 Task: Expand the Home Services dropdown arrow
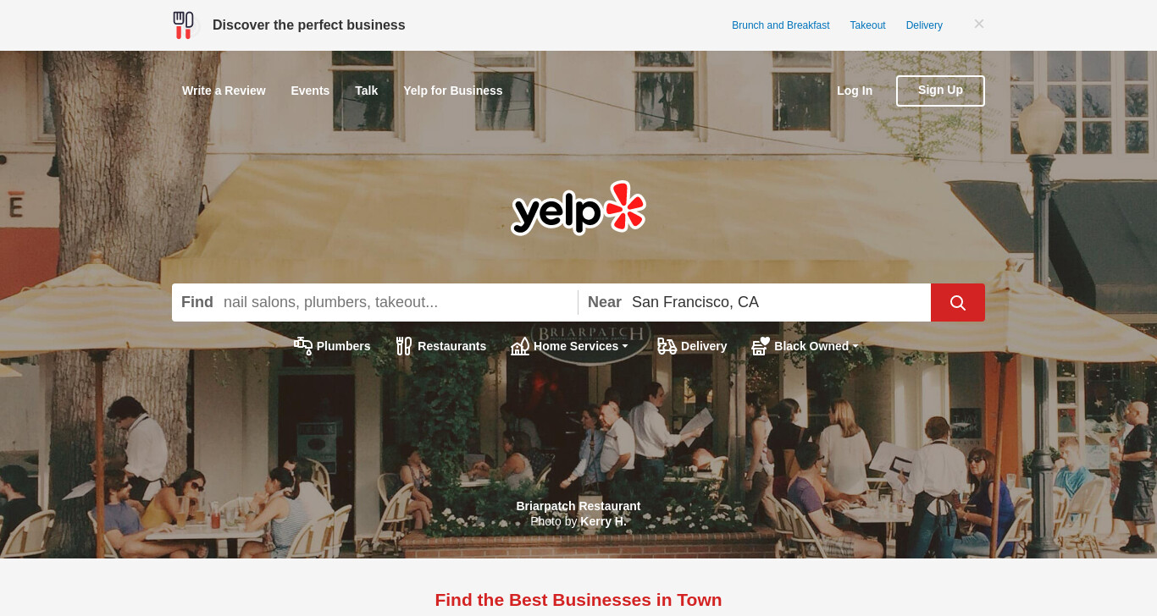coord(625,346)
